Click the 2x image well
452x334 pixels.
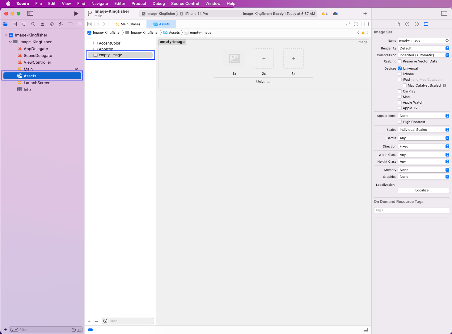264,58
